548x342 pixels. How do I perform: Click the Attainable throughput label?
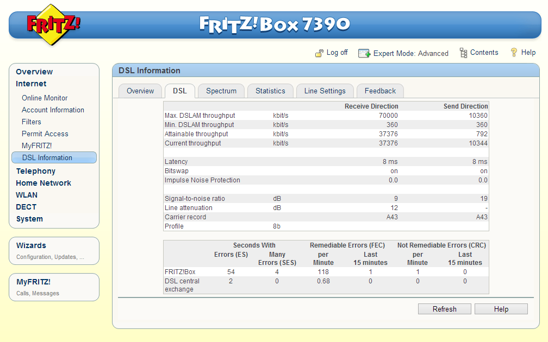click(x=196, y=134)
